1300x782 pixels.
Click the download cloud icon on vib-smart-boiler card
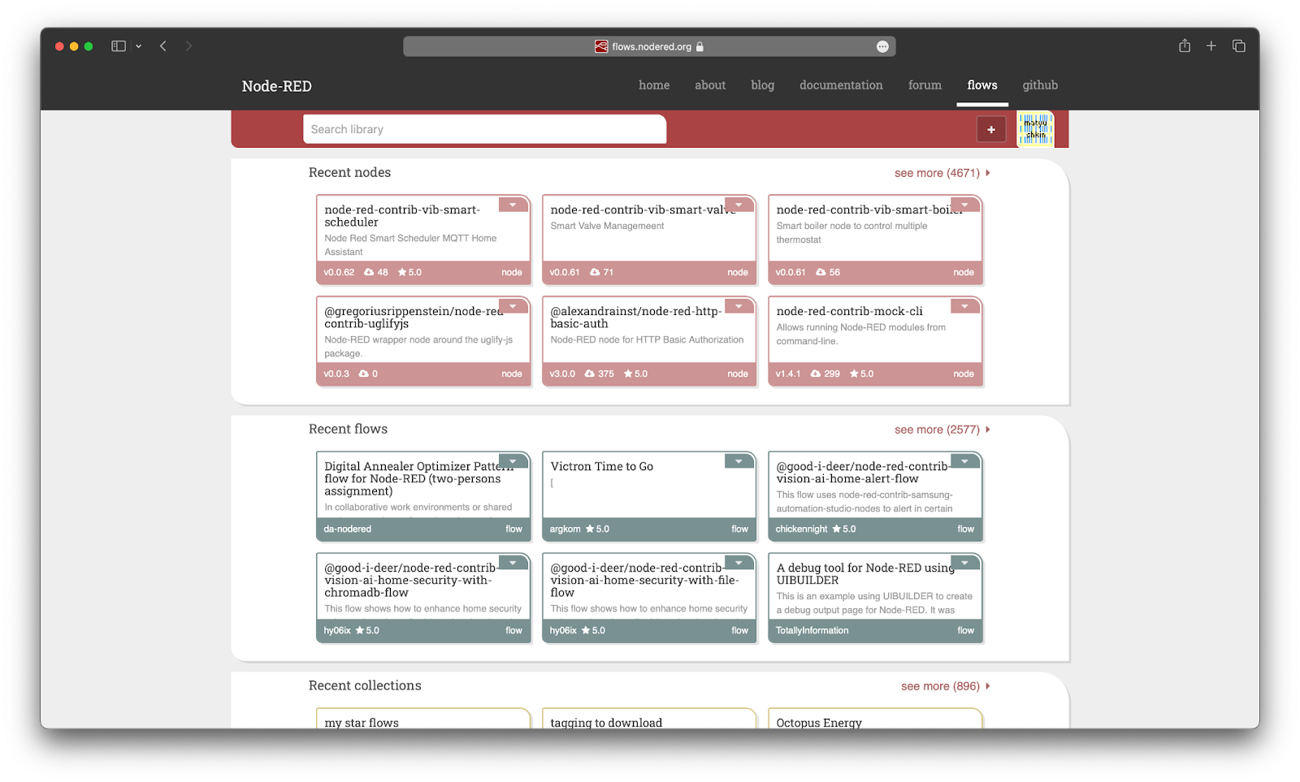pos(821,272)
